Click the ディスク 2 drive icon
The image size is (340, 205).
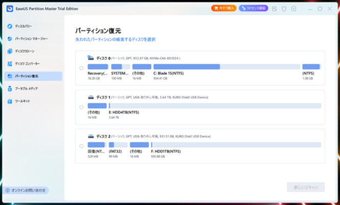point(91,136)
